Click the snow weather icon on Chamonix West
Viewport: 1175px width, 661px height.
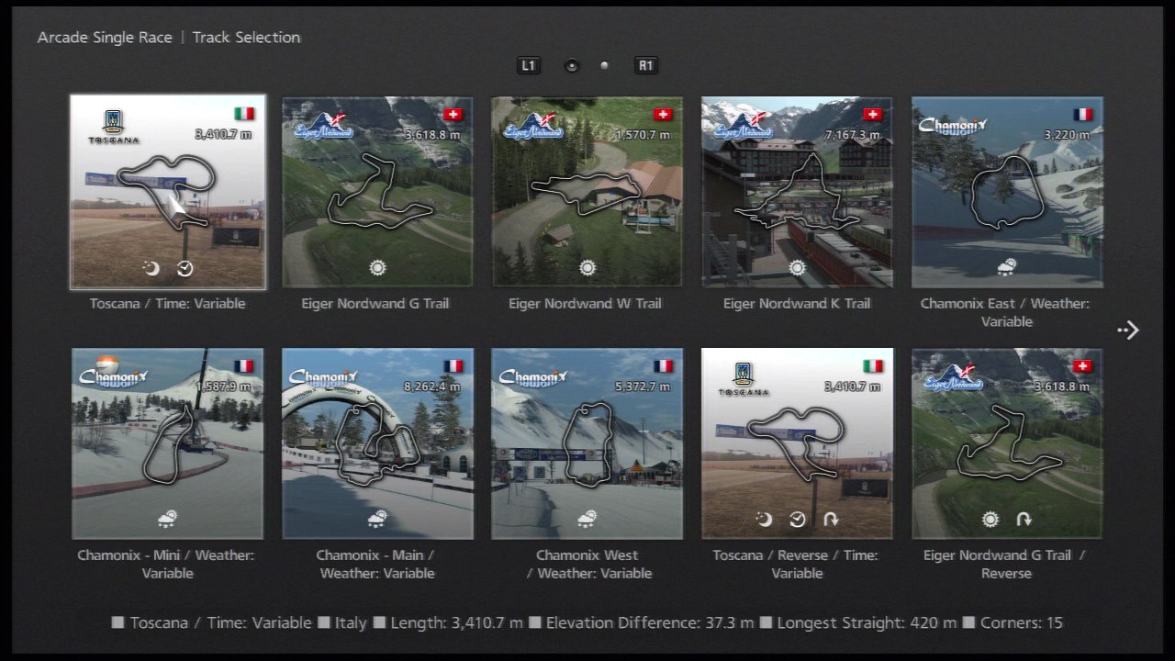point(587,520)
